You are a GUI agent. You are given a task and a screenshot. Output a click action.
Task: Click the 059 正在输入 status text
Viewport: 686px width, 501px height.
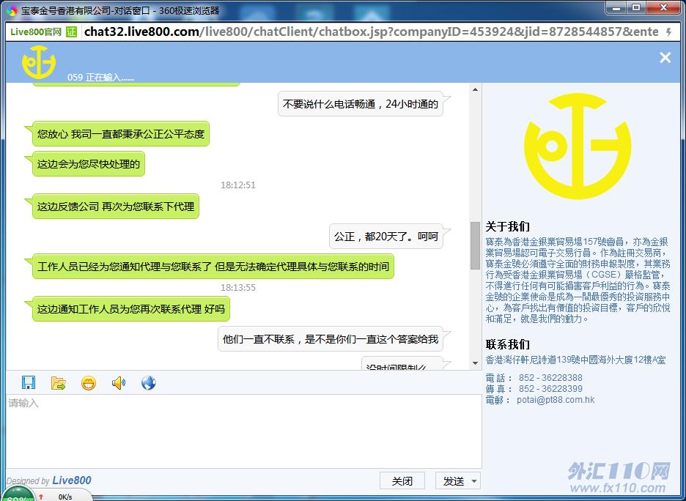point(100,78)
